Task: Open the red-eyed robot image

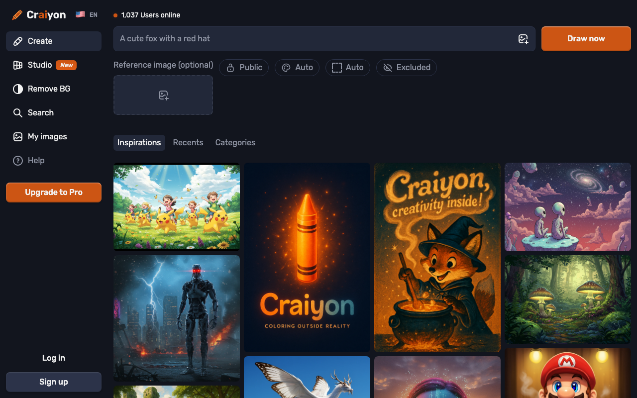Action: [177, 318]
